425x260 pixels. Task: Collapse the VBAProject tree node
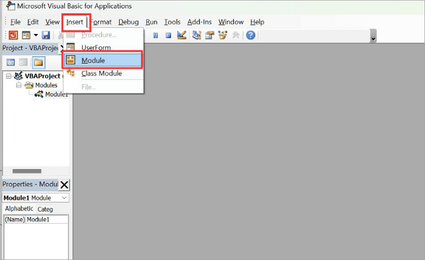(x=8, y=76)
